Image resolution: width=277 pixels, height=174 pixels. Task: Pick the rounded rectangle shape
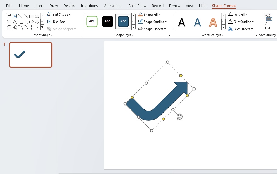pyautogui.click(x=9, y=22)
